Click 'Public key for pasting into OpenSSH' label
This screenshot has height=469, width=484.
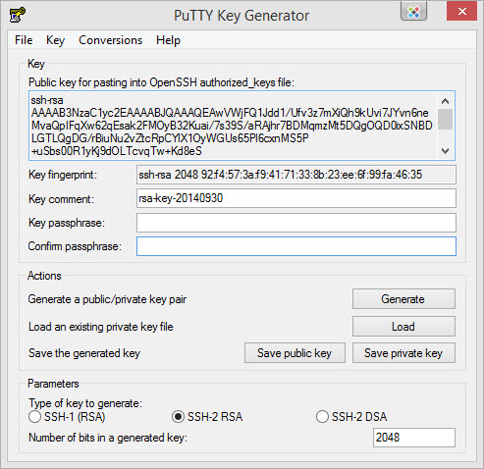coord(162,82)
